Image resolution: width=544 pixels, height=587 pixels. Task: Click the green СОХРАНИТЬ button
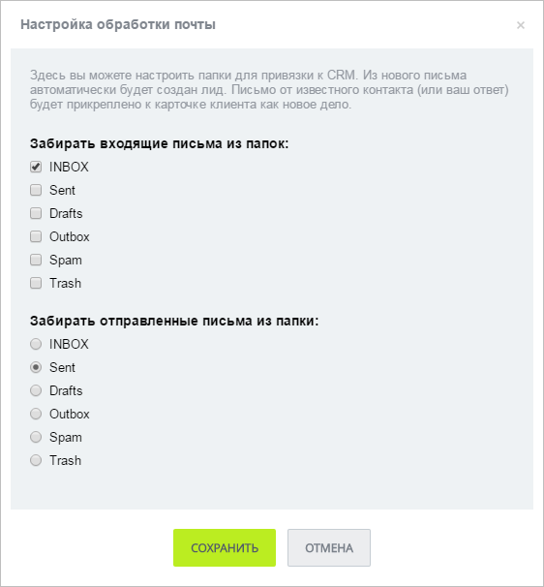click(225, 547)
